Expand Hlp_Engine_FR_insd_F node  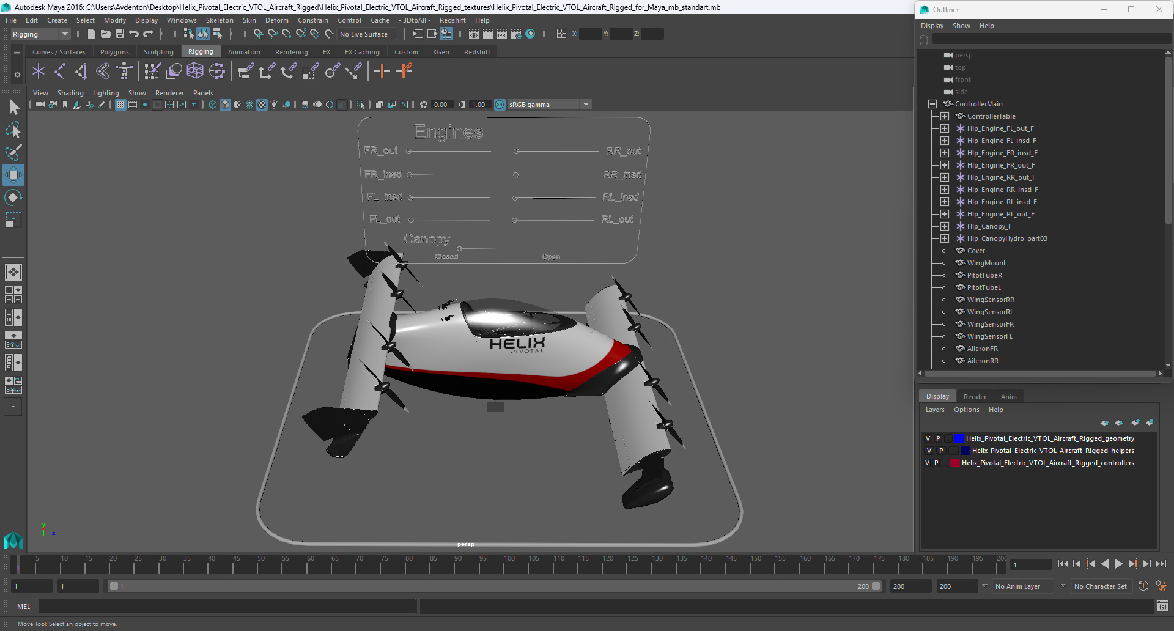click(x=945, y=153)
